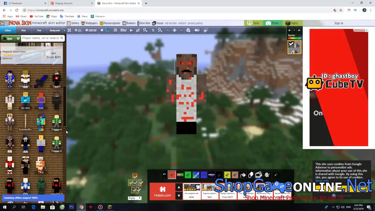The image size is (375, 211).
Task: Toggle the head part checkbox
Action: pyautogui.click(x=135, y=176)
